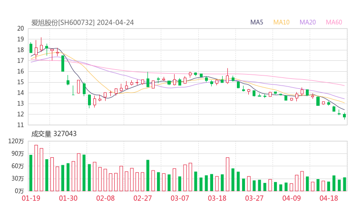This screenshot has width=352, height=209.
Task: Select the last green volume bar on right
Action: [344, 184]
